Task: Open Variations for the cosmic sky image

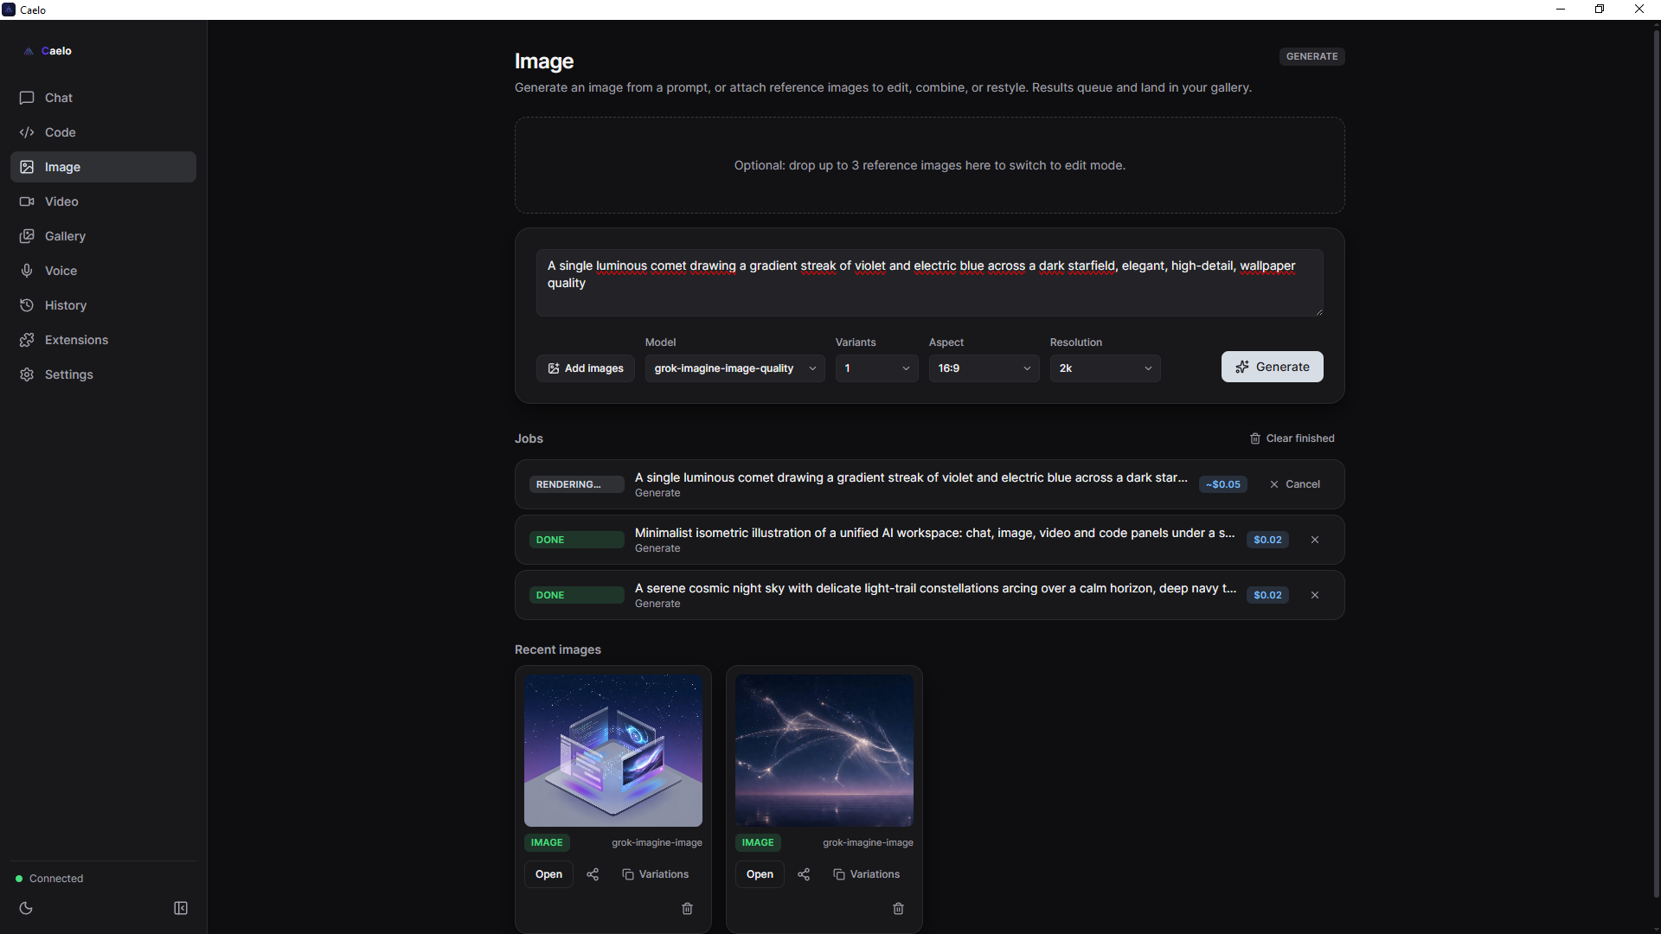Action: [x=867, y=874]
